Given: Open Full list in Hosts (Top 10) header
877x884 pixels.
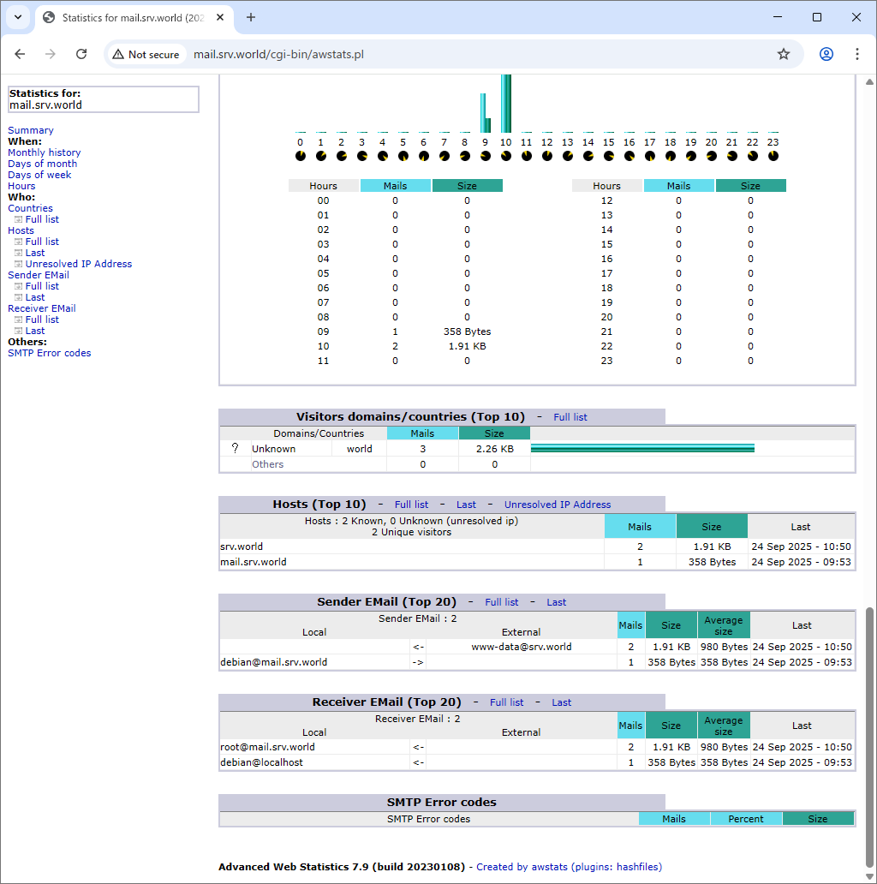Looking at the screenshot, I should point(411,505).
